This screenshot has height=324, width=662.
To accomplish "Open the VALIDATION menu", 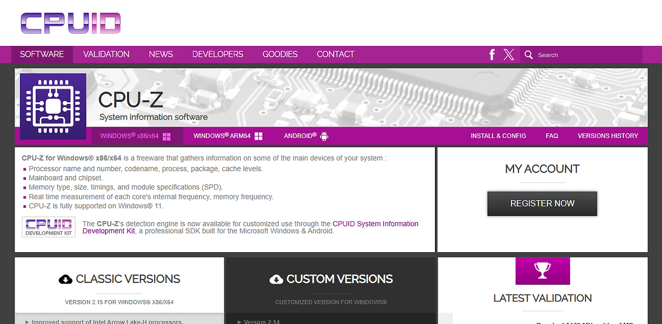I will pyautogui.click(x=107, y=54).
